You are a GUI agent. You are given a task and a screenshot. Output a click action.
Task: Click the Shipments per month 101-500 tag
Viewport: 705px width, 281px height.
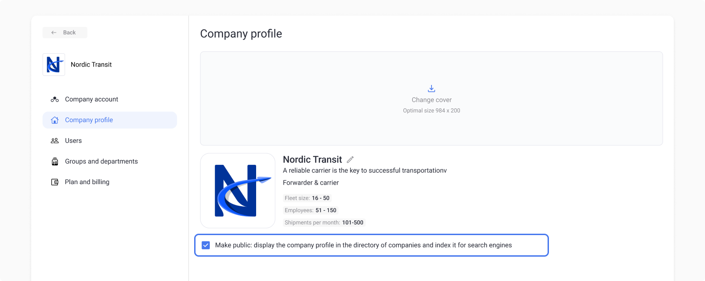click(x=324, y=223)
